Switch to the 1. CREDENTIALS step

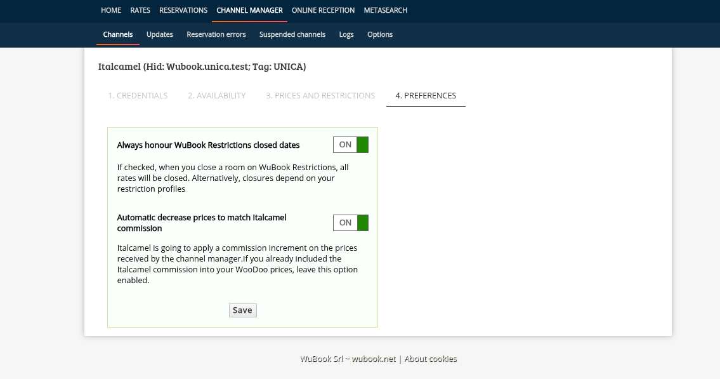[x=138, y=95]
